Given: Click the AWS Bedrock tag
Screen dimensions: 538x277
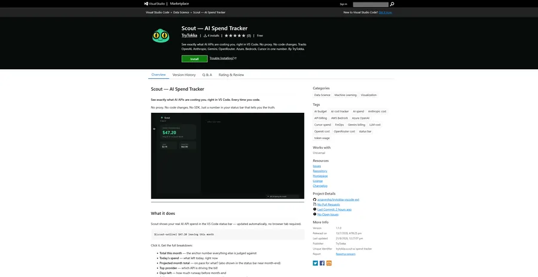Looking at the screenshot, I should pos(340,118).
